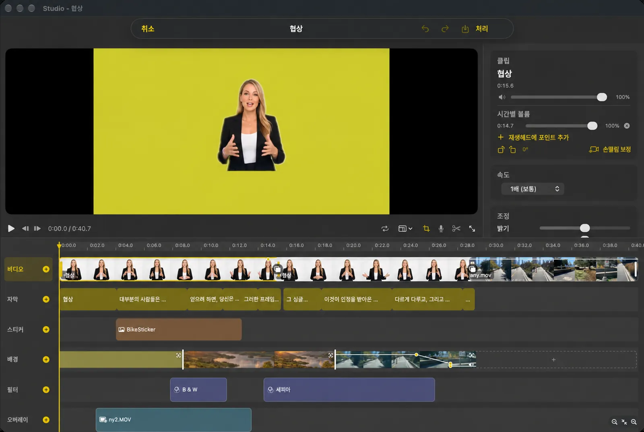Click 손떨림 보정 stabilization button
The width and height of the screenshot is (644, 432).
pyautogui.click(x=610, y=149)
